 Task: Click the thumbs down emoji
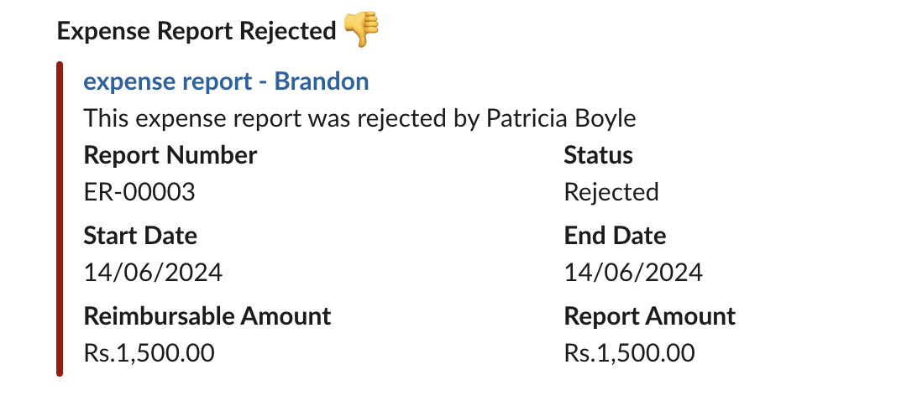pos(361,31)
